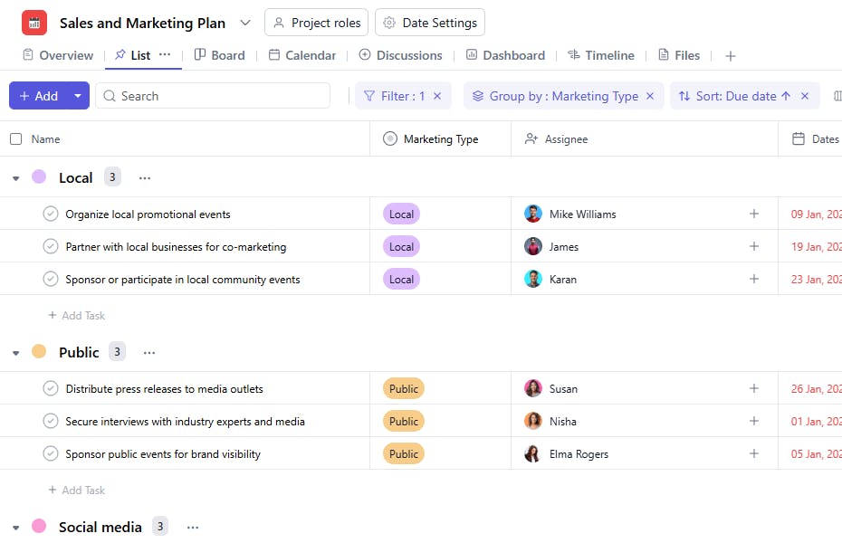The image size is (842, 543).
Task: Click the red project calendar icon
Action: coord(34,23)
